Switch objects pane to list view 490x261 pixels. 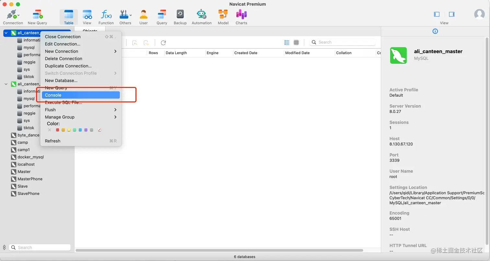click(287, 42)
